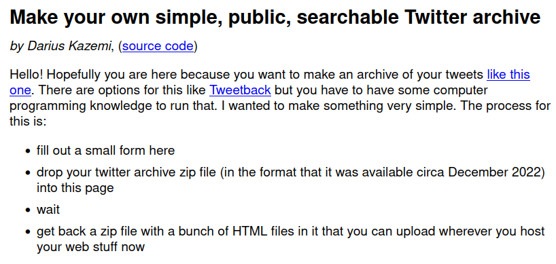The image size is (556, 264).
Task: Click the "your web stuff now" text
Action: coord(91,246)
